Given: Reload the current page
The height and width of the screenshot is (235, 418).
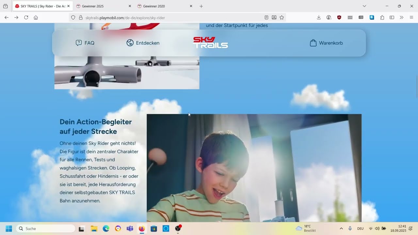Looking at the screenshot, I should (x=26, y=18).
